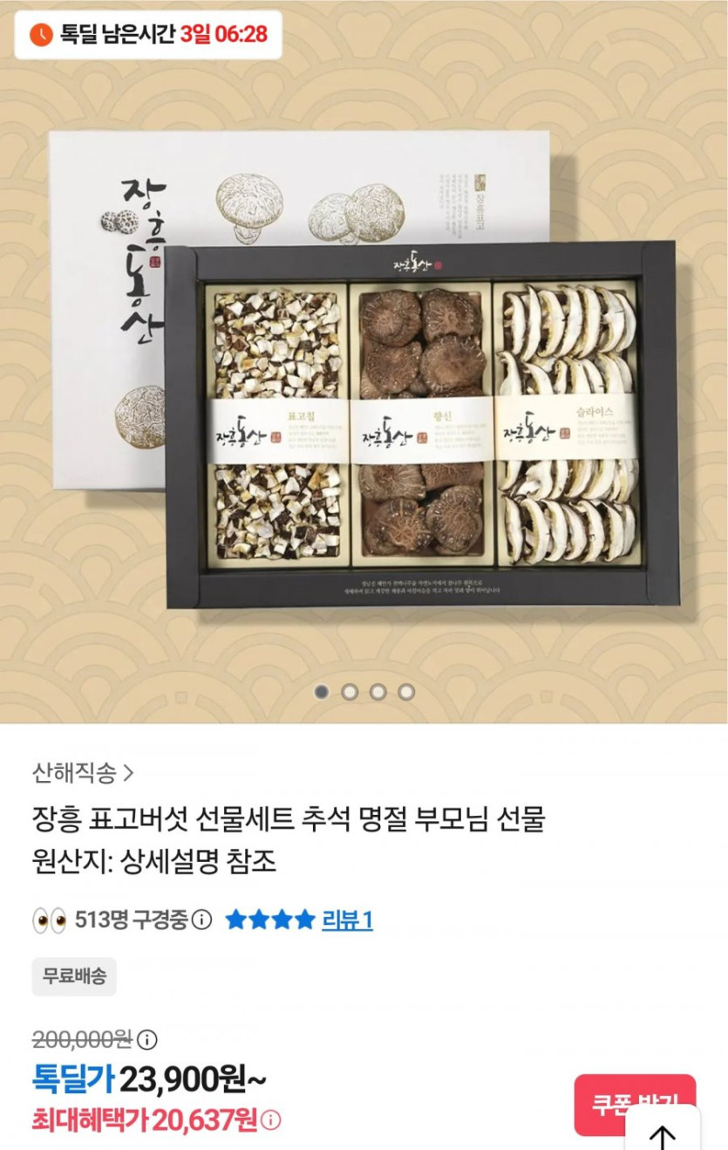
Task: Select the second carousel image dot
Action: (x=350, y=691)
